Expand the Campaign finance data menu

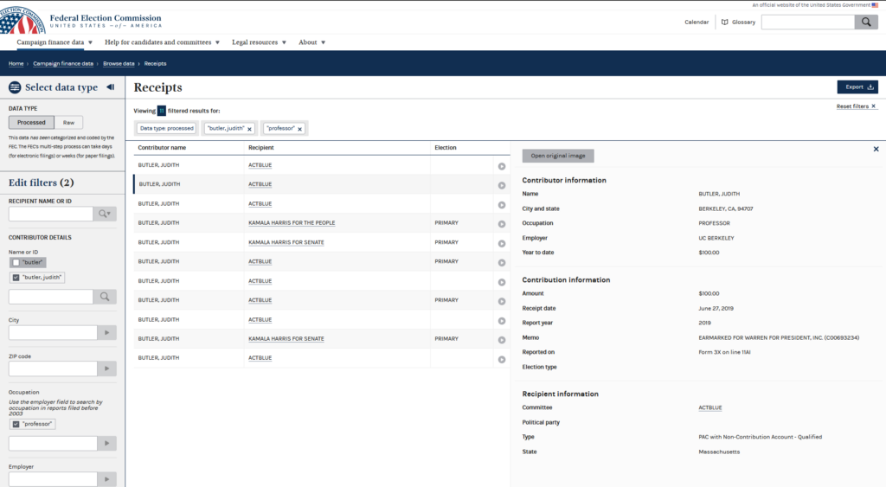[x=55, y=42]
